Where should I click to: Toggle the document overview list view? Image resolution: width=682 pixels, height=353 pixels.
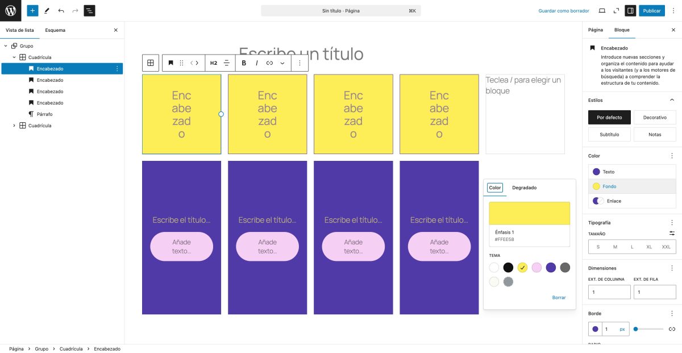[x=89, y=10]
